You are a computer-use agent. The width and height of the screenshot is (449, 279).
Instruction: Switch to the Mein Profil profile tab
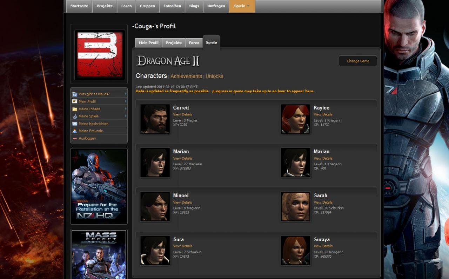[148, 43]
